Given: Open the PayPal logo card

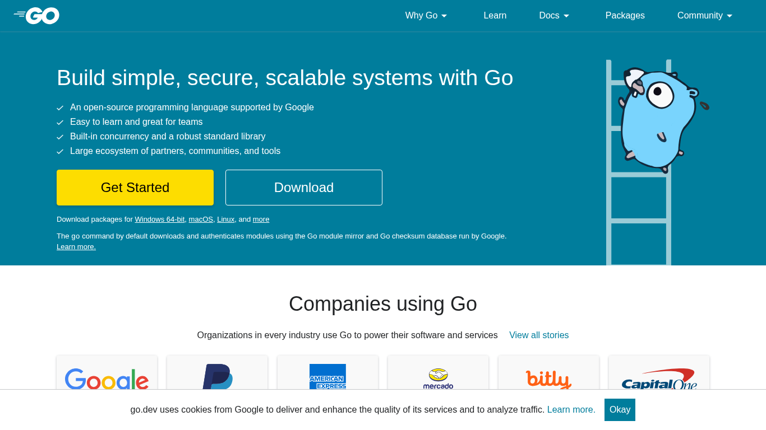Looking at the screenshot, I should (217, 372).
